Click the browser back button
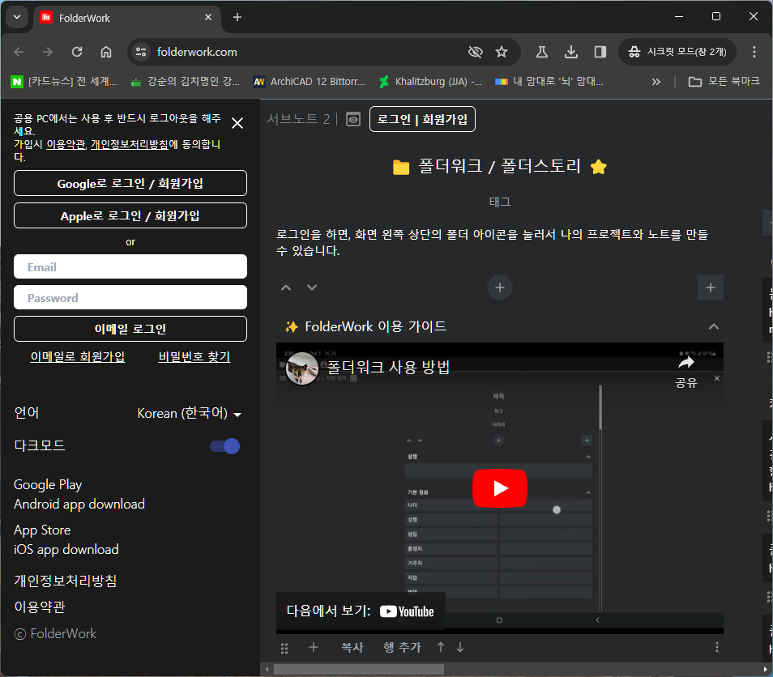 pos(19,52)
